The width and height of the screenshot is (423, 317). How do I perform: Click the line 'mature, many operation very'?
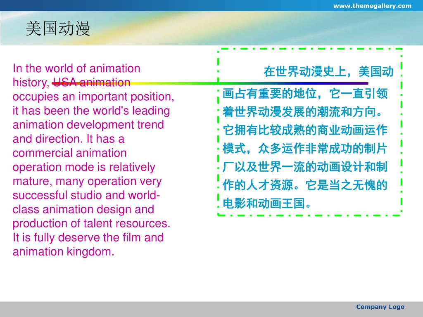[87, 181]
